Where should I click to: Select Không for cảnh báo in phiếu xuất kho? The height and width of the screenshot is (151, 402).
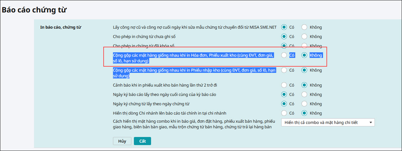click(304, 85)
